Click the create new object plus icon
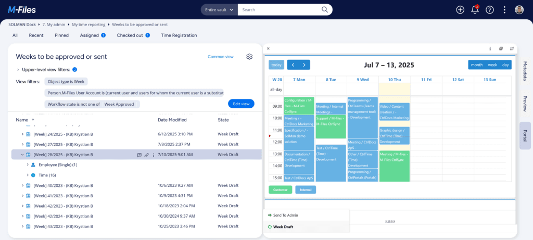533x240 pixels. tap(460, 9)
